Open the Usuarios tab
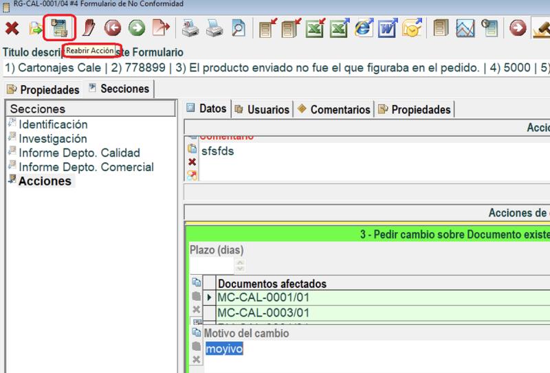550x373 pixels. pos(262,109)
